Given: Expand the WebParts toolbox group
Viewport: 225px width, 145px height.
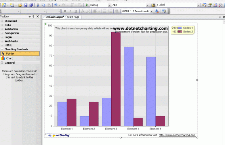Looking at the screenshot, I should 2,41.
